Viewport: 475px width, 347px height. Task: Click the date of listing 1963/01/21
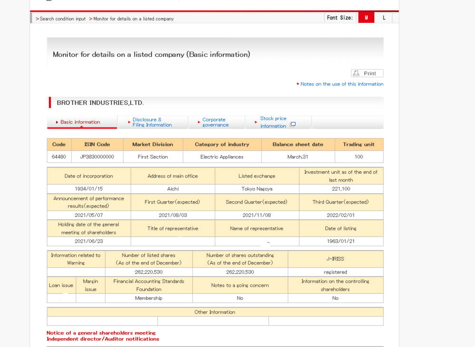(x=341, y=241)
